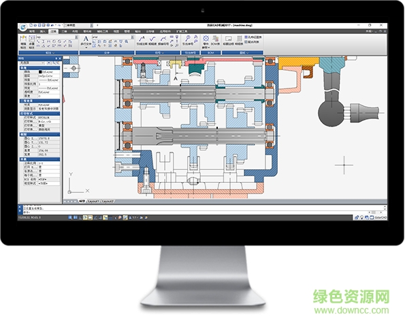Click the Save icon in quick access toolbar
Viewport: 405px width, 323px height.
(39, 25)
